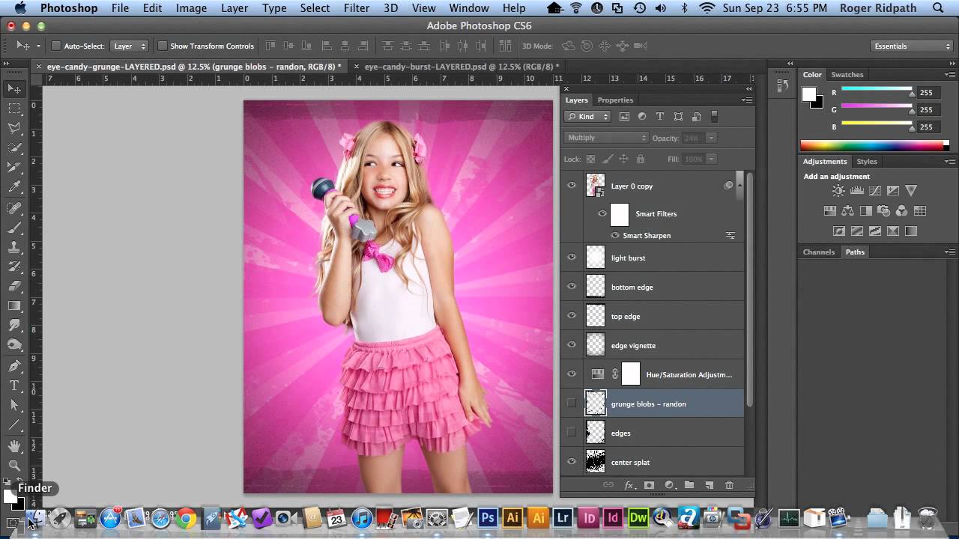Select the Eraser tool
Viewport: 959px width, 539px height.
click(x=14, y=285)
